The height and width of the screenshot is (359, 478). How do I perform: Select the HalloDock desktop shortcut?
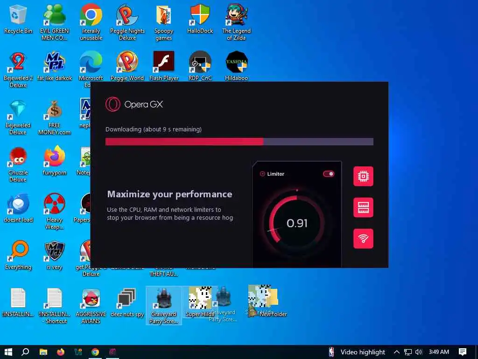(200, 20)
